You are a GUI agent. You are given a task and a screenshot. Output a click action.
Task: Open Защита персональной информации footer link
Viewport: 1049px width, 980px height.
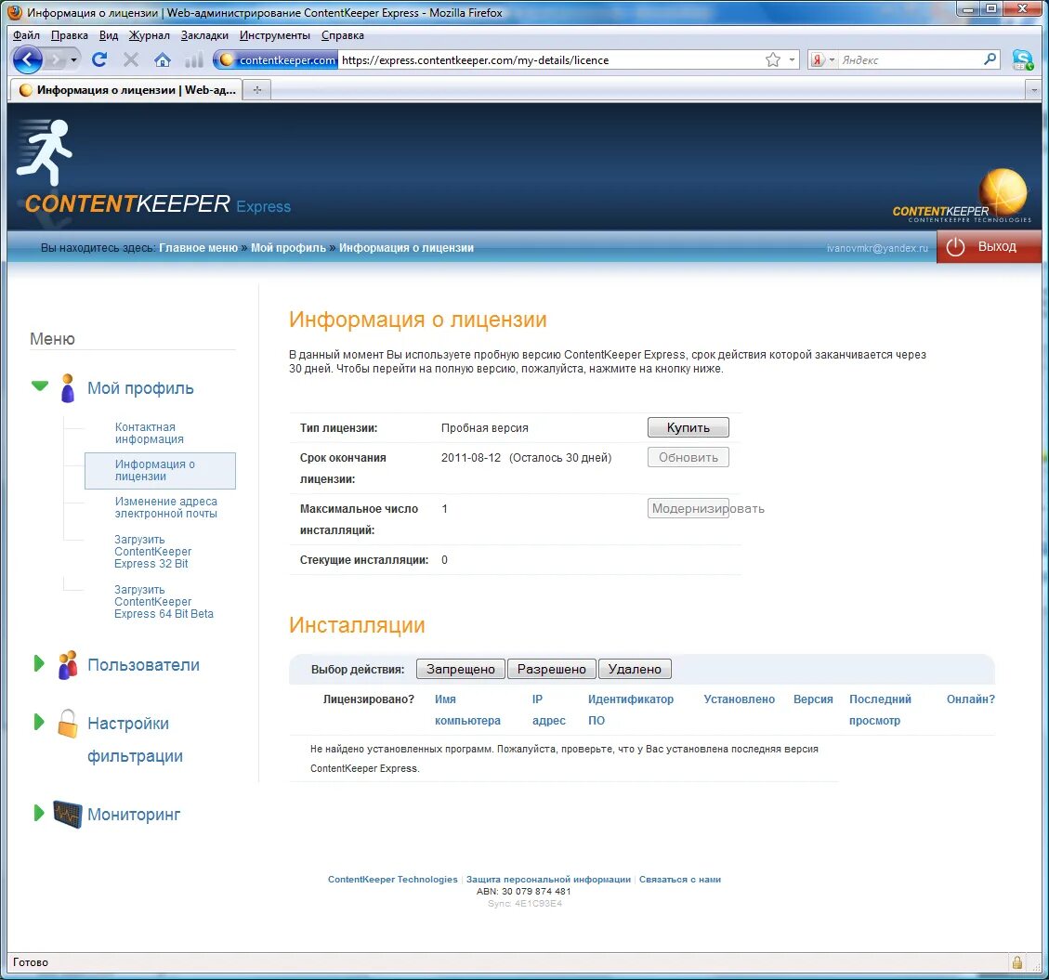point(548,879)
